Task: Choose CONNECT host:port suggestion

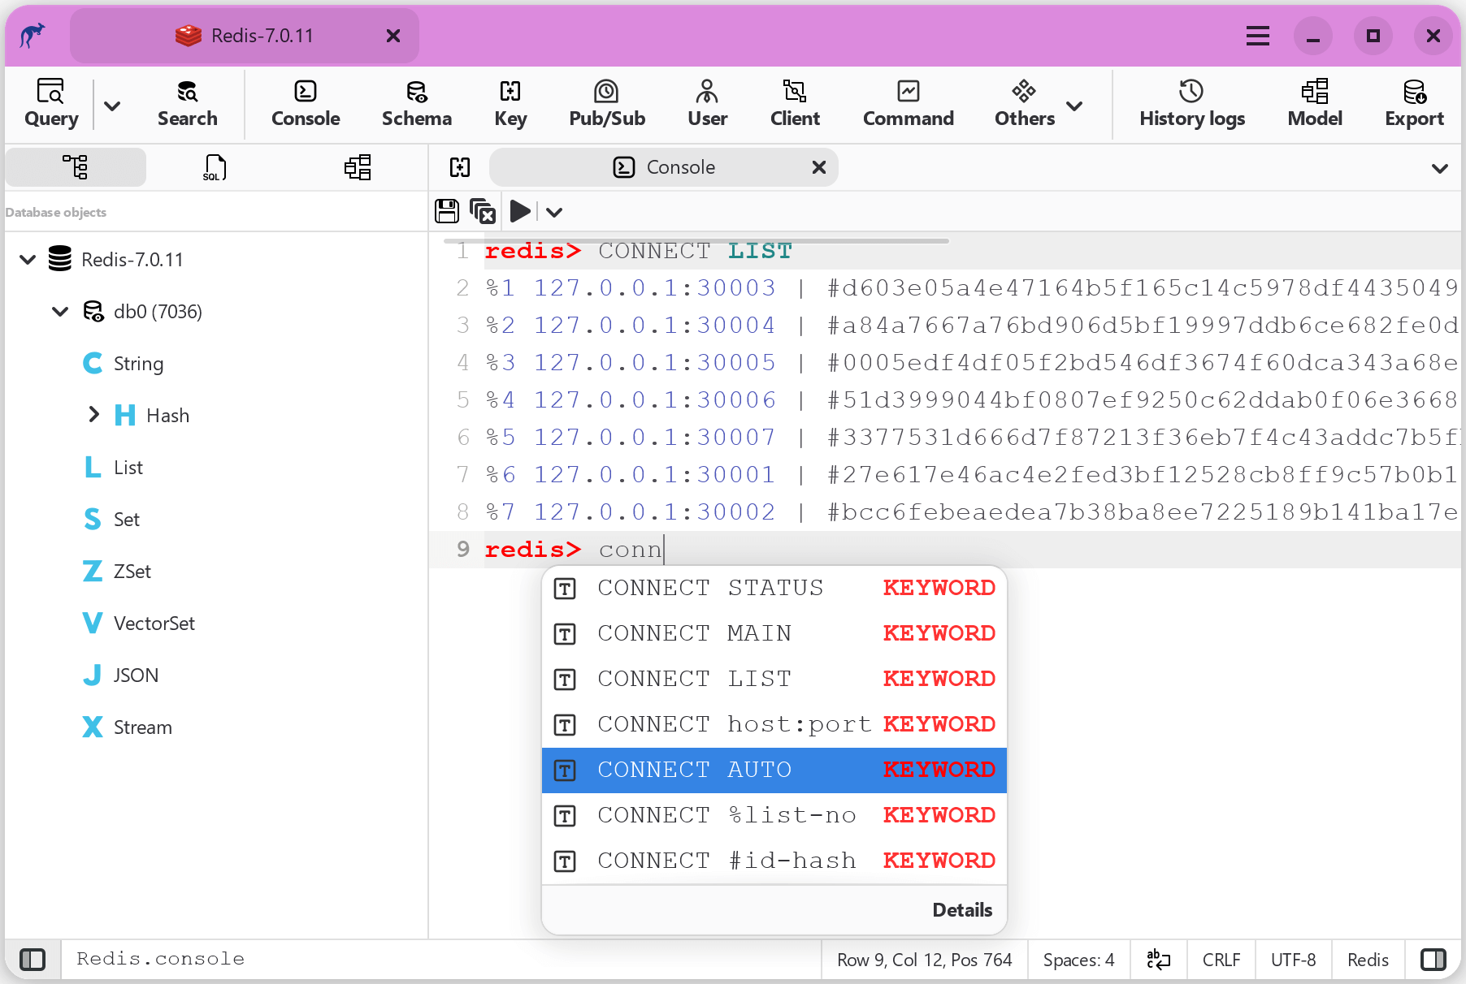Action: pos(774,724)
